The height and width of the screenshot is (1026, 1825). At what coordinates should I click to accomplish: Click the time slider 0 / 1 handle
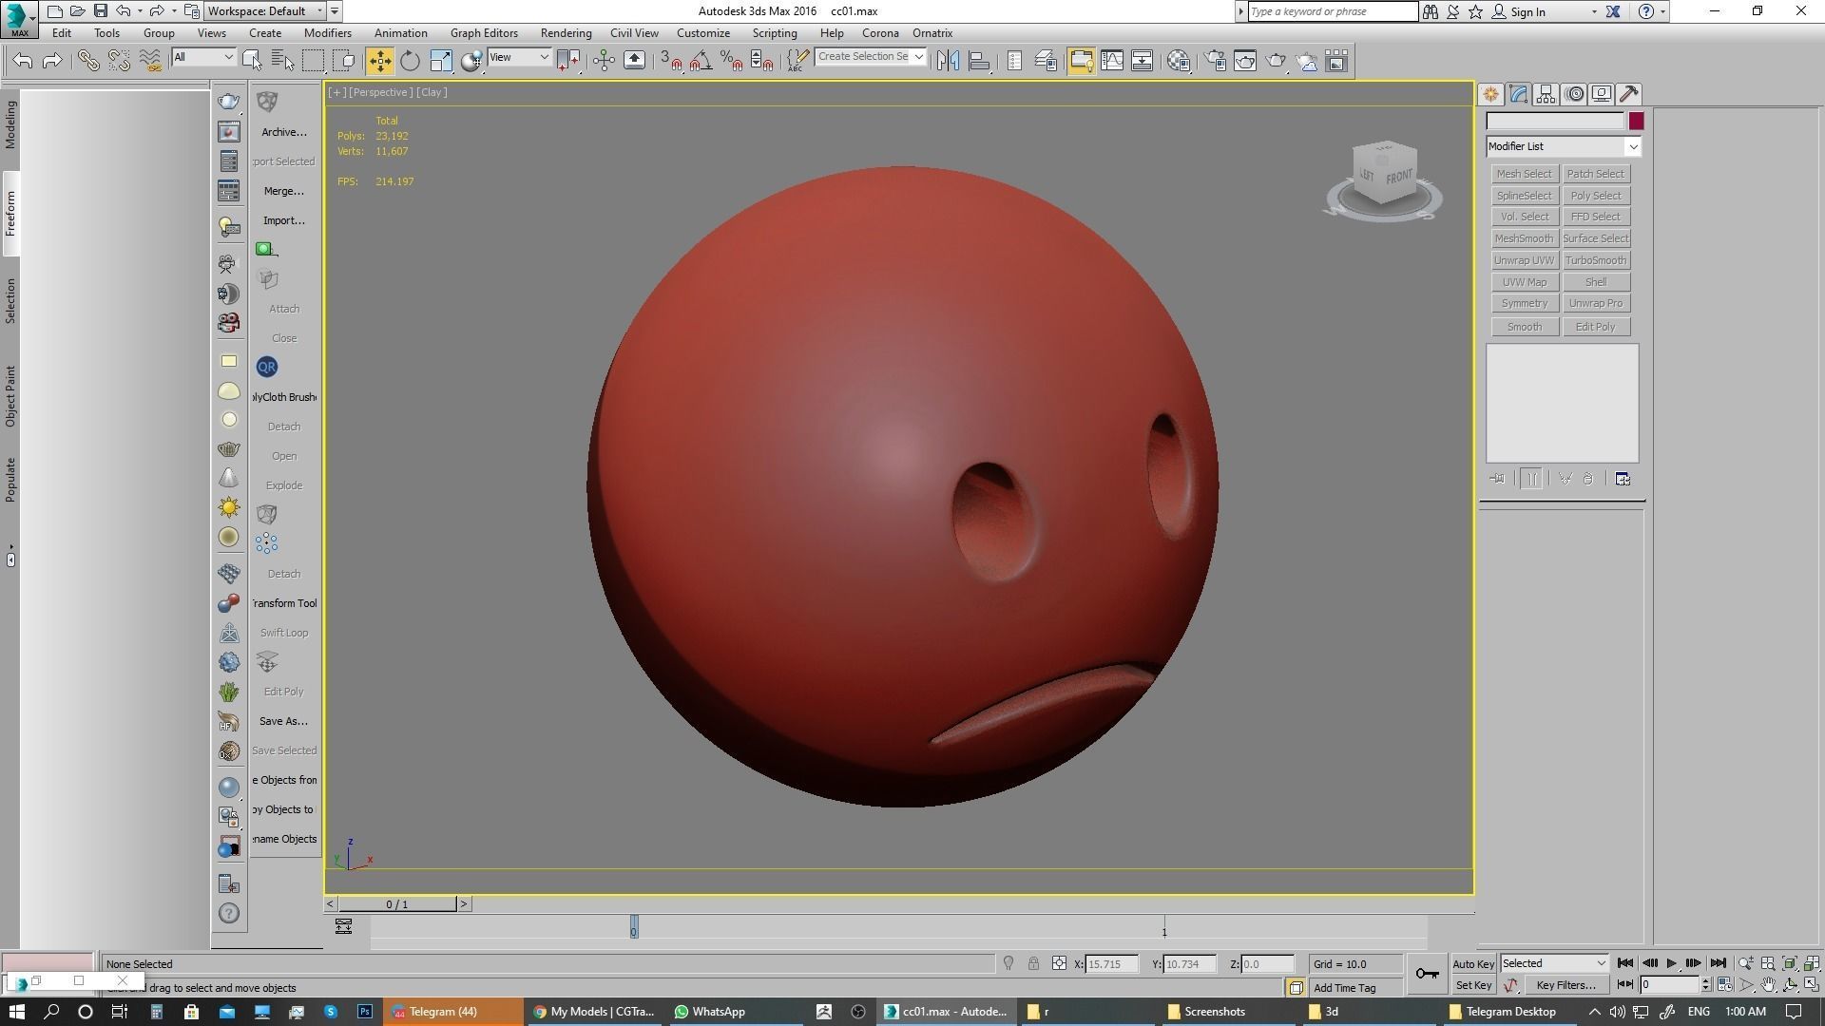click(397, 904)
